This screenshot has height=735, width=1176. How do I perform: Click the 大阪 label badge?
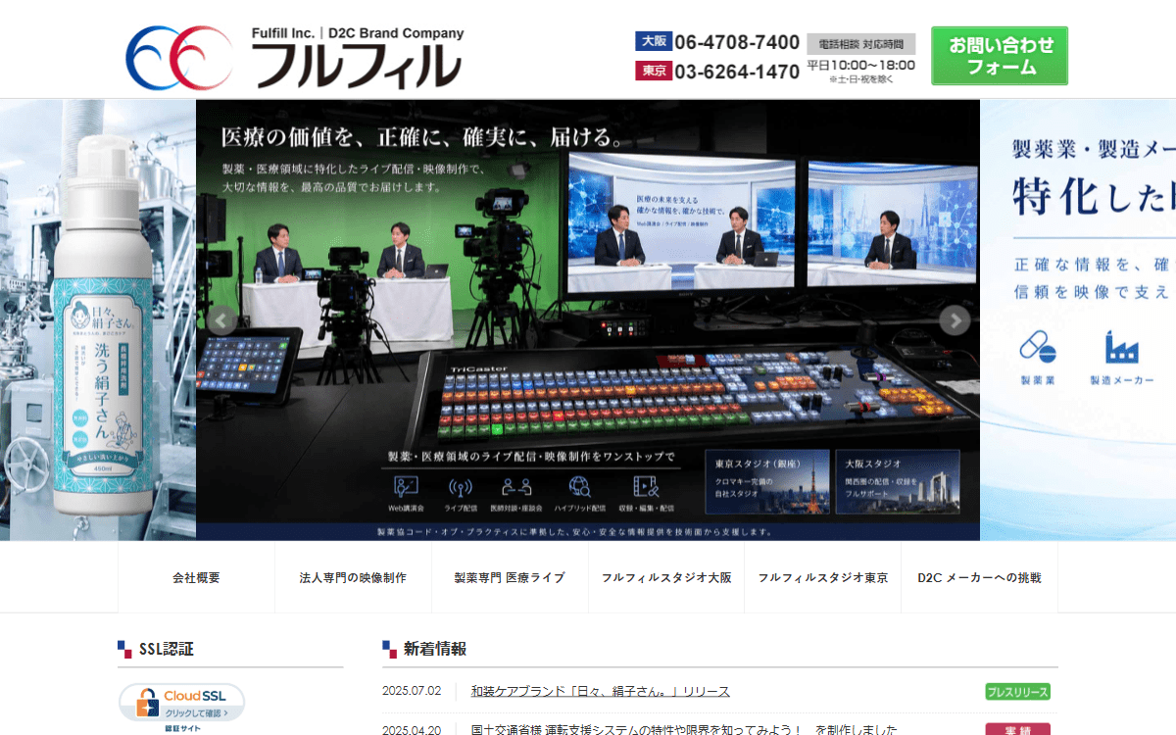(x=654, y=41)
